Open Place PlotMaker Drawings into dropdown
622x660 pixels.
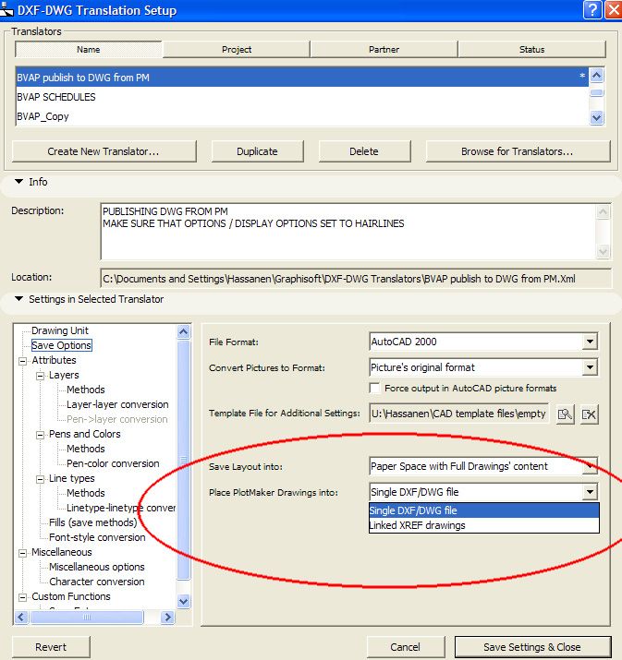tap(590, 492)
